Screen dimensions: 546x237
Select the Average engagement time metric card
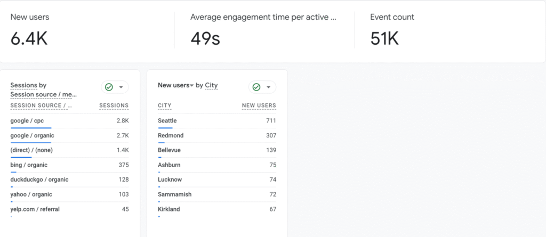(264, 31)
